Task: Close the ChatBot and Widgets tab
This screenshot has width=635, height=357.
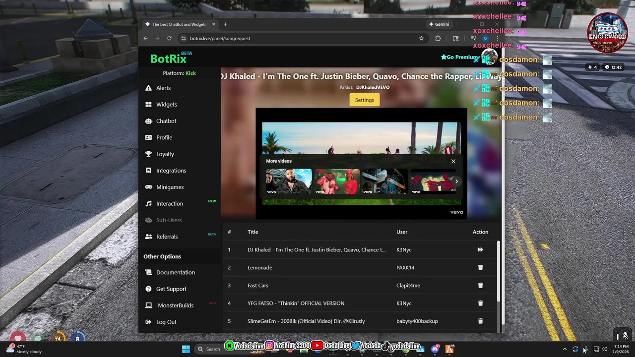Action: pyautogui.click(x=214, y=24)
